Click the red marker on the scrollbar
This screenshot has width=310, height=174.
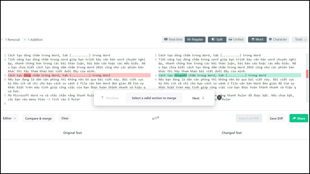pos(307,73)
